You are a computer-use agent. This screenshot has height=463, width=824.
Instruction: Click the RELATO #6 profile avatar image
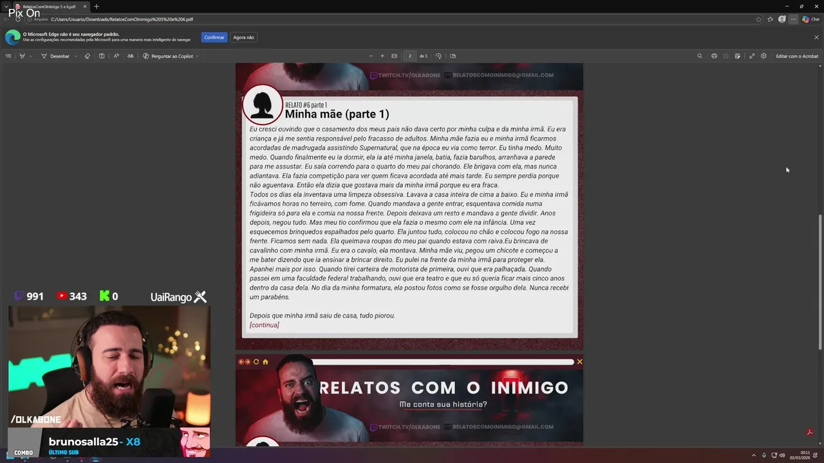pos(262,104)
